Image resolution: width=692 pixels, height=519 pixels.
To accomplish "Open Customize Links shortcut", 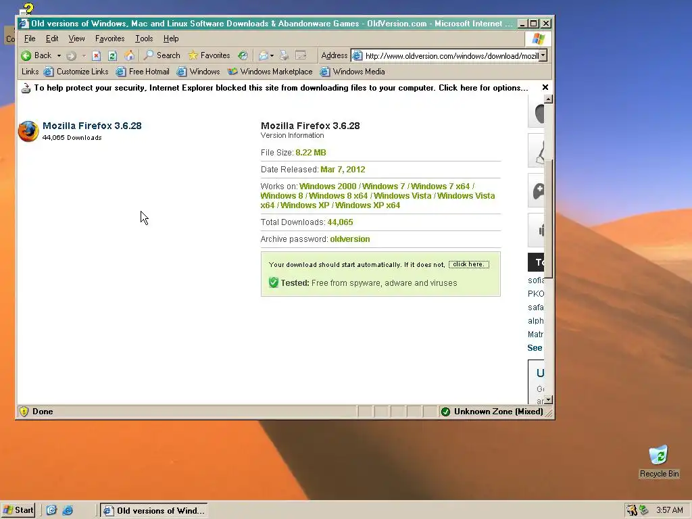I will click(x=76, y=72).
